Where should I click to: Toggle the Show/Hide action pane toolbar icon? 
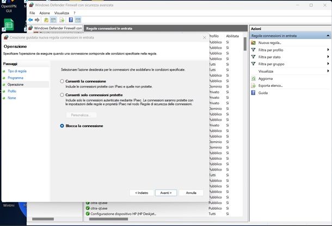click(x=78, y=20)
